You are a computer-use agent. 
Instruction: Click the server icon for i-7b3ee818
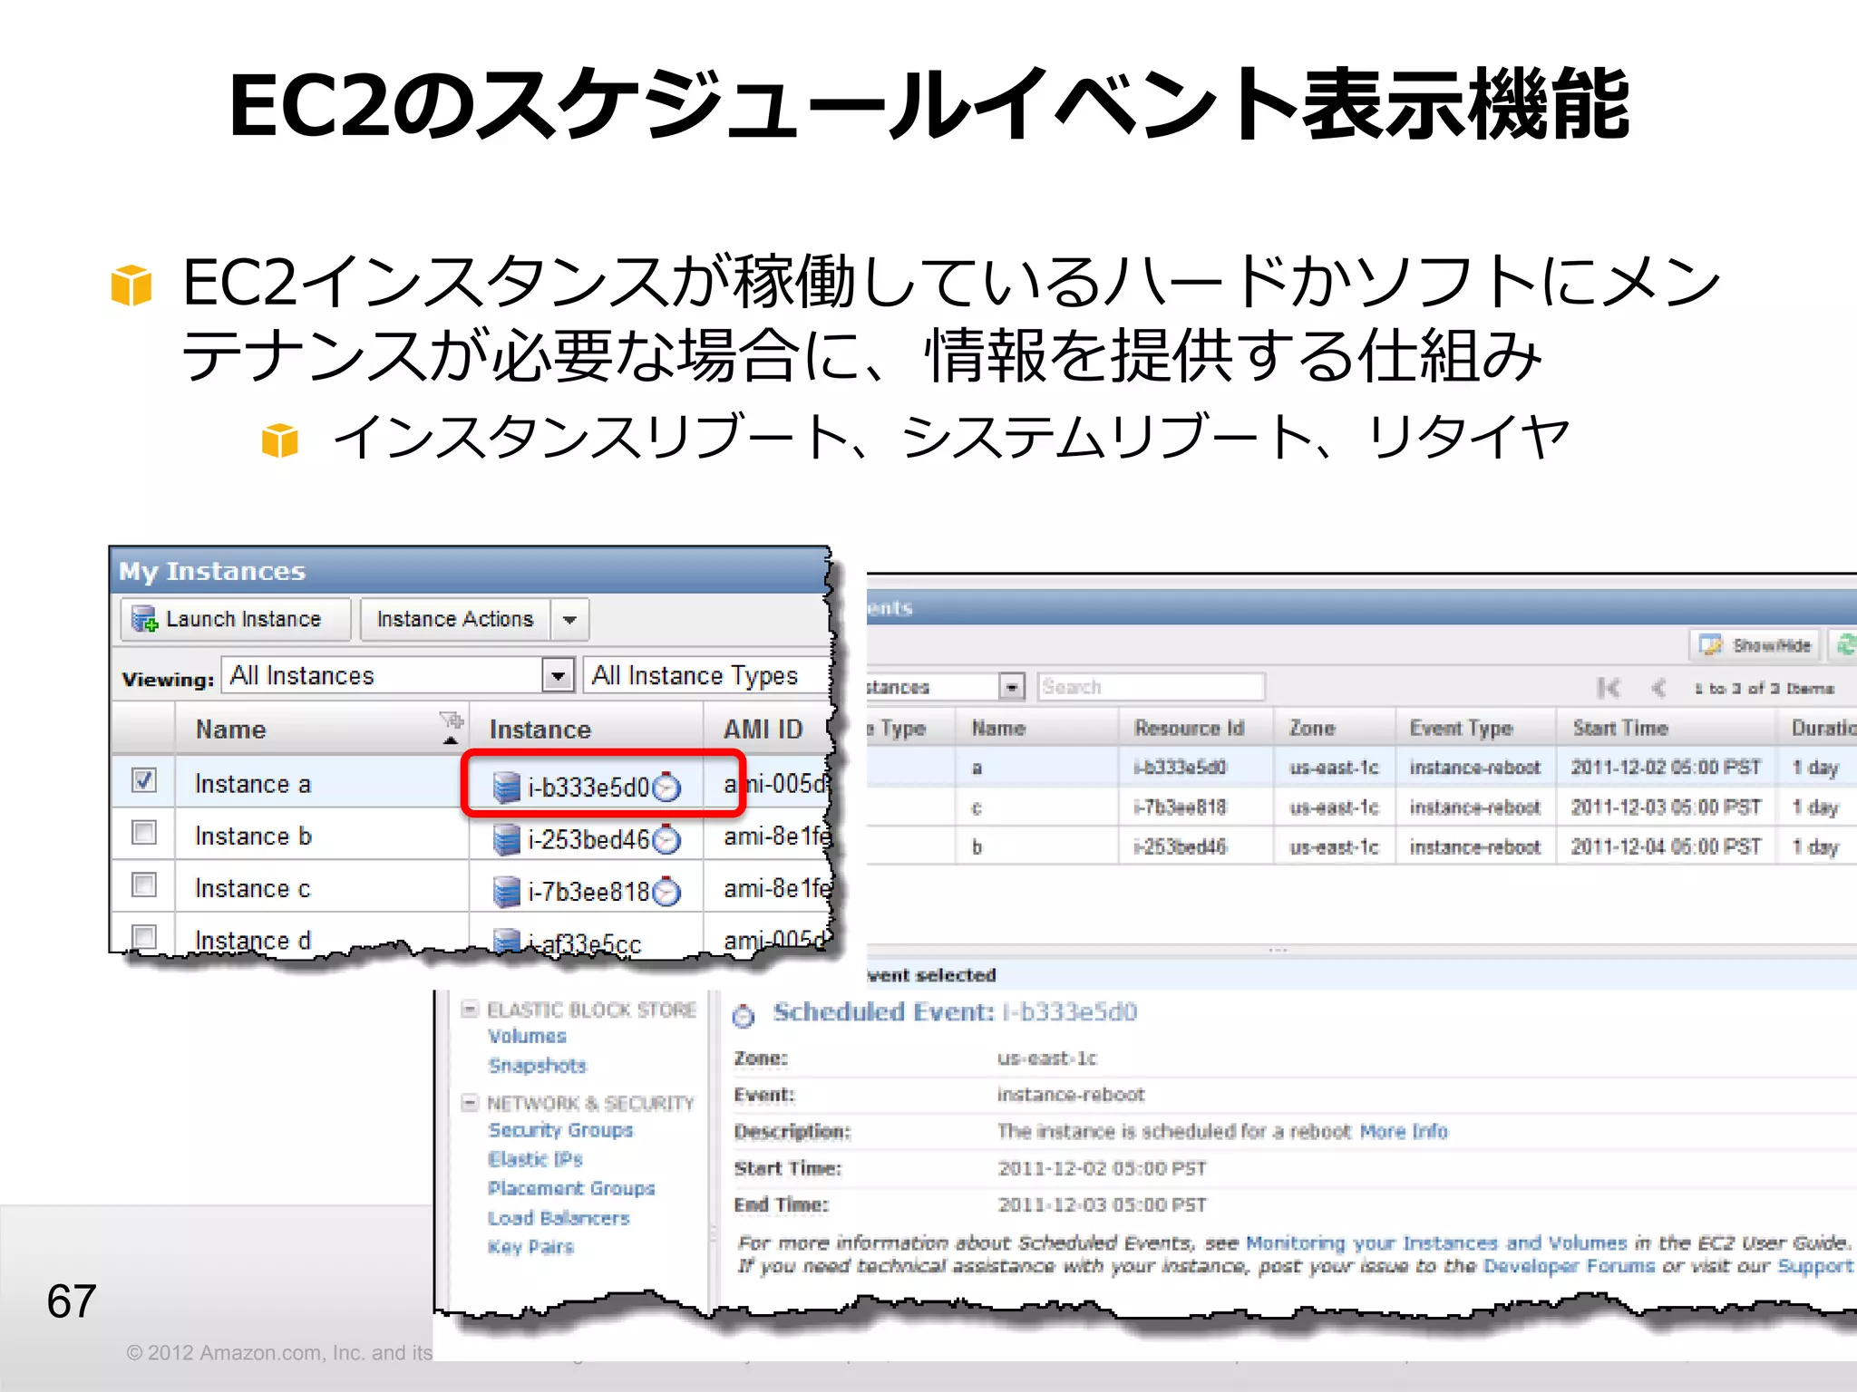click(506, 892)
